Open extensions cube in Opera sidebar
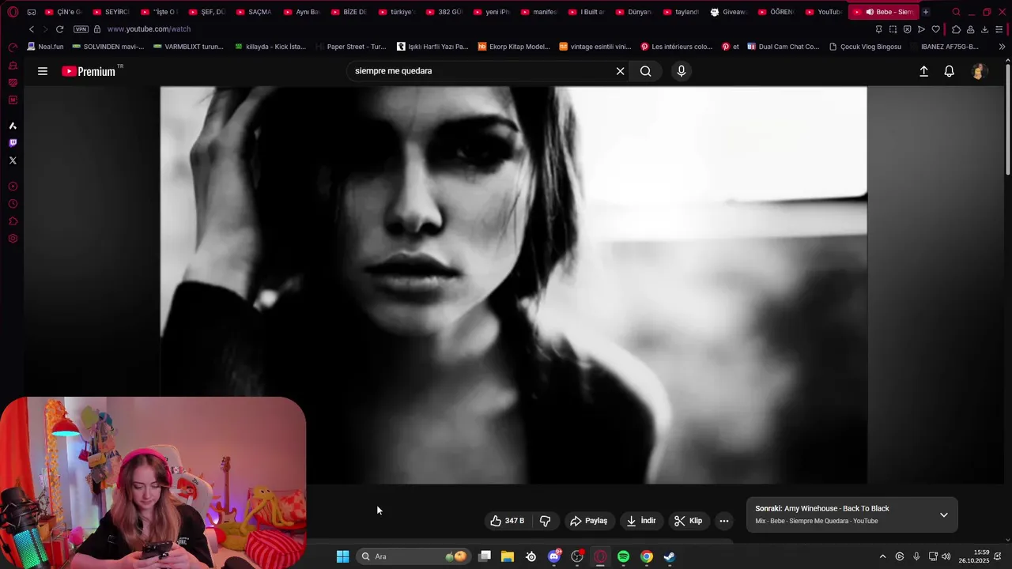 13,221
